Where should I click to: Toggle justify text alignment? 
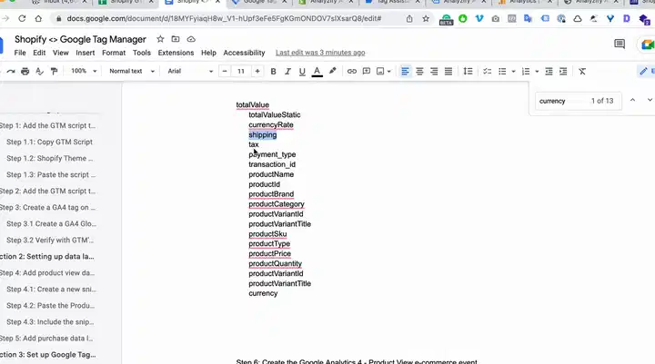click(448, 71)
